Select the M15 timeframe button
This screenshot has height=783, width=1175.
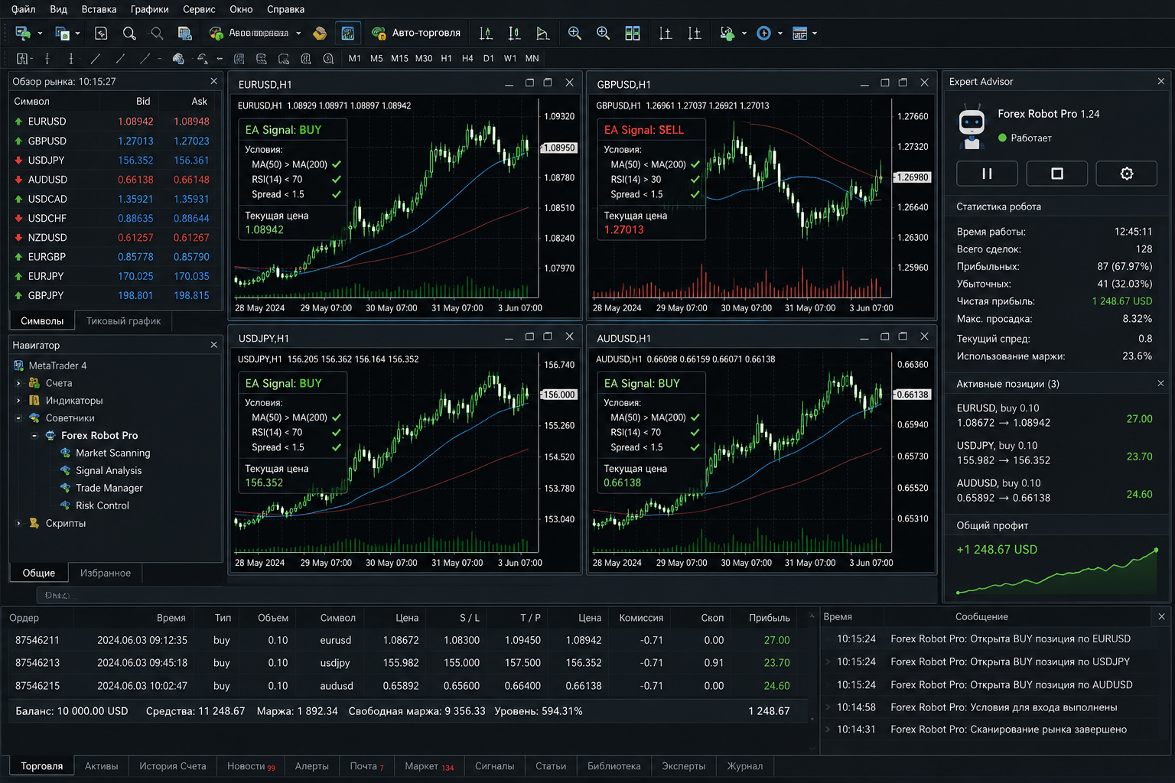[399, 58]
